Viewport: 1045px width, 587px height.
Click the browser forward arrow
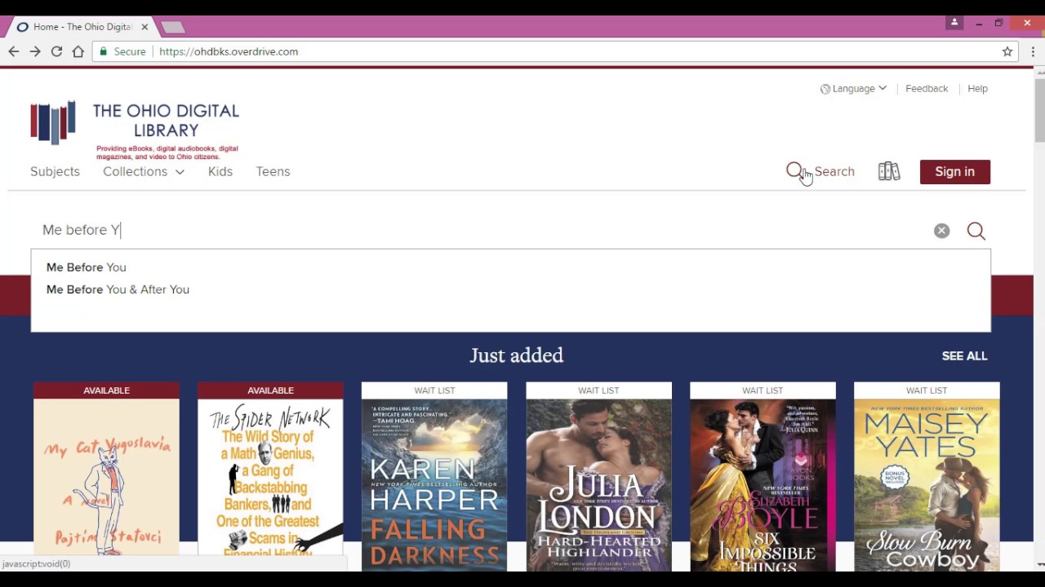[x=35, y=51]
